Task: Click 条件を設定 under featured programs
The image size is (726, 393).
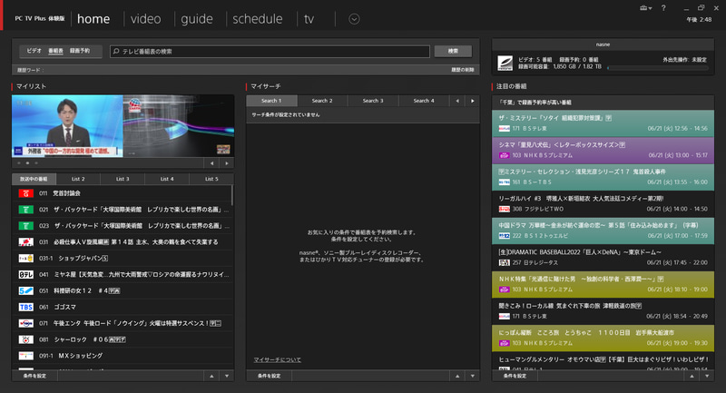Action: [515, 376]
